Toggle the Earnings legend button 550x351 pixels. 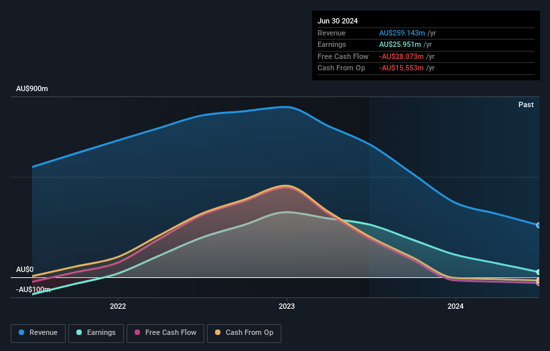[96, 333]
